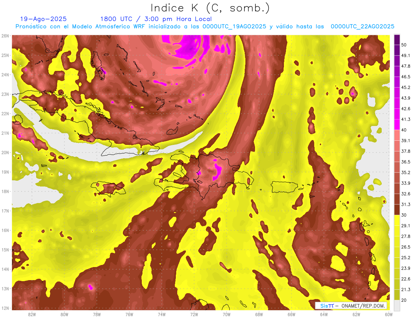Click the legend value "22.6"
Image resolution: width=413 pixels, height=319 pixels.
click(405, 279)
